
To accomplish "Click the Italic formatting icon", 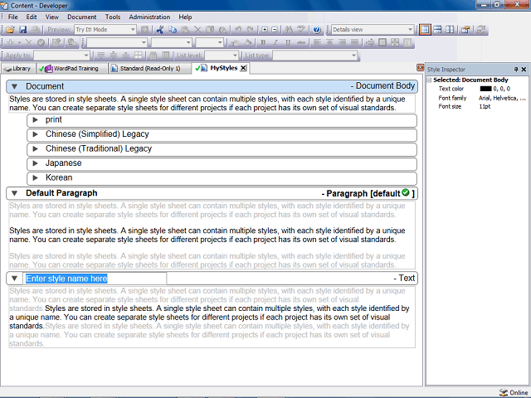I will coord(275,42).
